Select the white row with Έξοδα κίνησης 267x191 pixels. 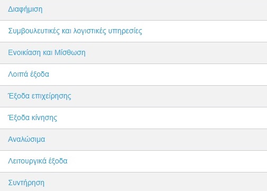coord(133,118)
